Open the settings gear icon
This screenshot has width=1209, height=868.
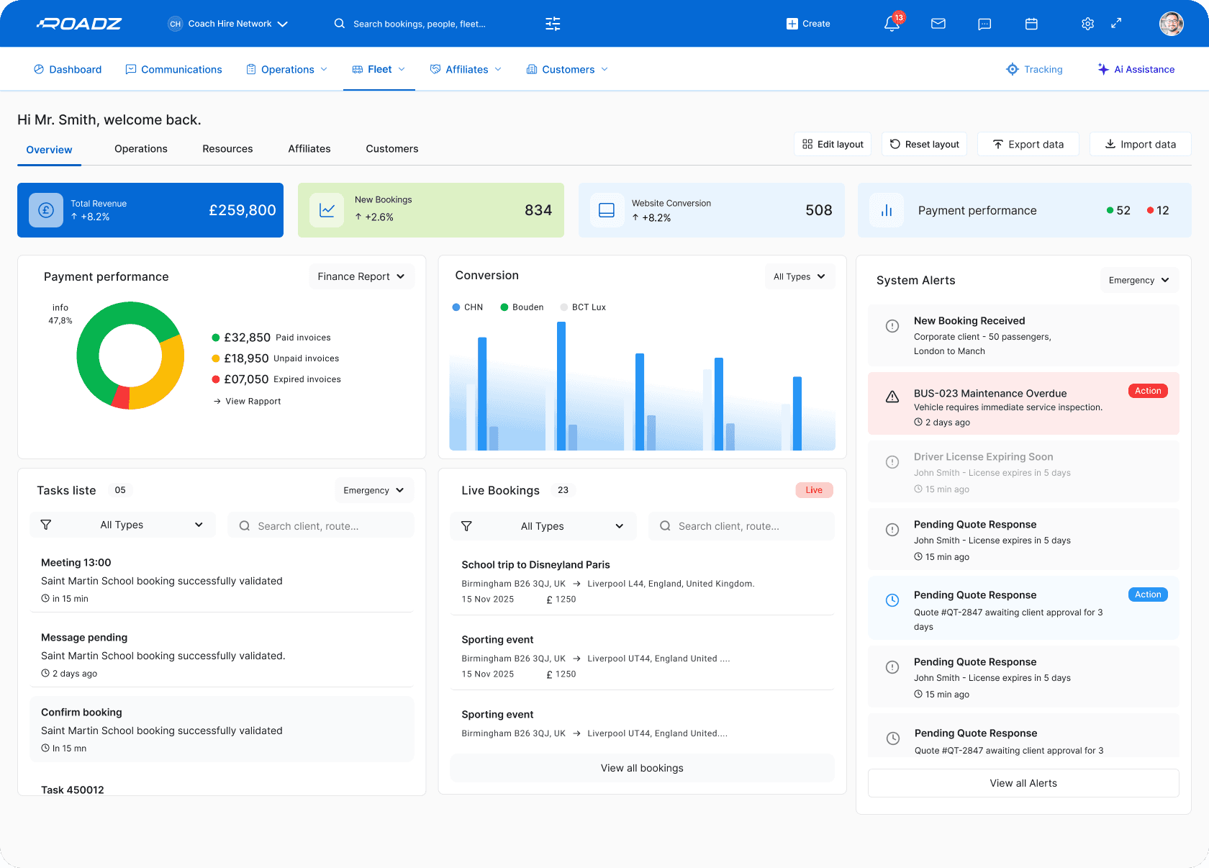pyautogui.click(x=1087, y=24)
